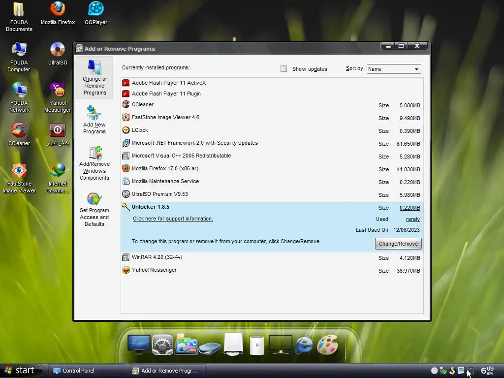The height and width of the screenshot is (378, 504).
Task: Select the LClock program entry
Action: tap(272, 130)
